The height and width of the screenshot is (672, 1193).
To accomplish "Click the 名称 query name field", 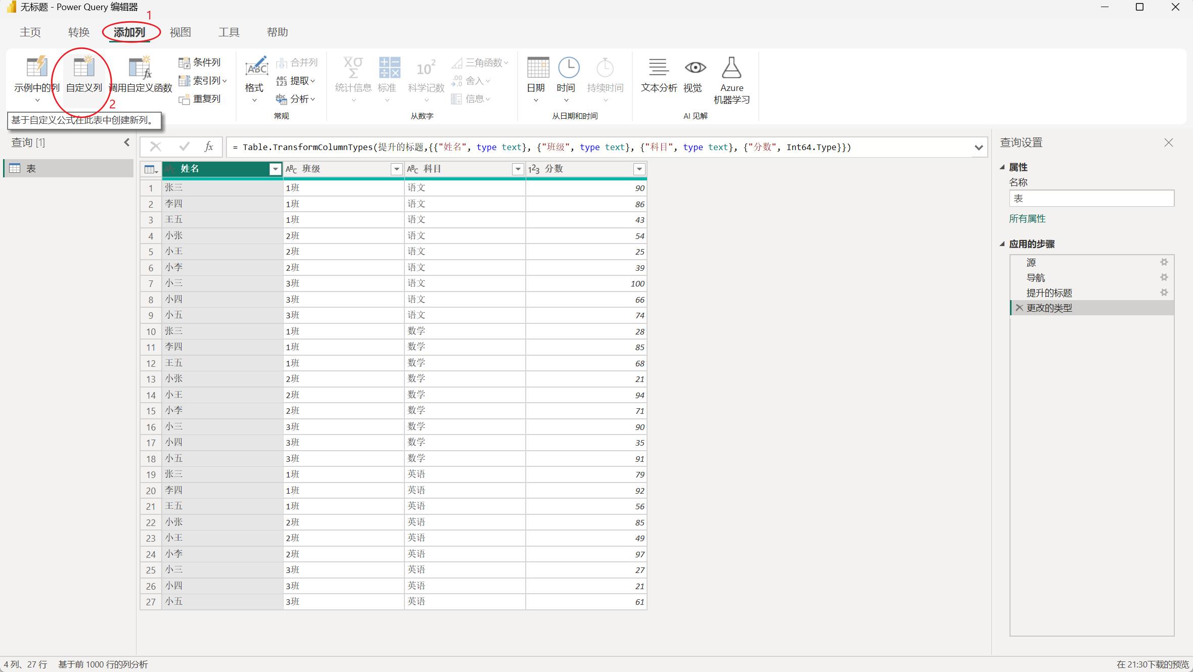I will coord(1091,199).
